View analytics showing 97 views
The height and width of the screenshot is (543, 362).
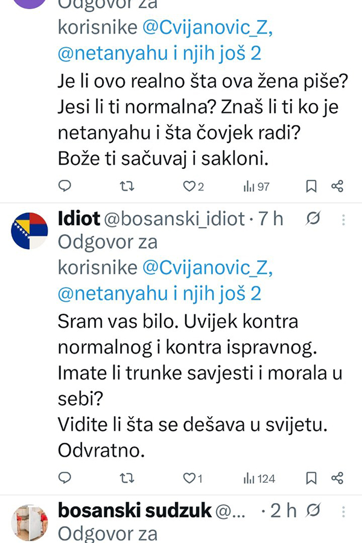coord(256,186)
